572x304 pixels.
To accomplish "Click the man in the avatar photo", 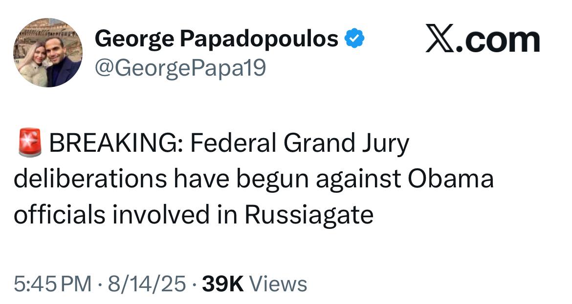I will click(62, 61).
